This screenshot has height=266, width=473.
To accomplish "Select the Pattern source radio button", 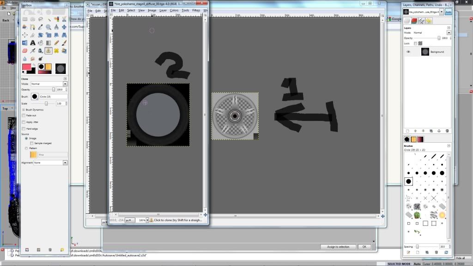I will [26, 148].
